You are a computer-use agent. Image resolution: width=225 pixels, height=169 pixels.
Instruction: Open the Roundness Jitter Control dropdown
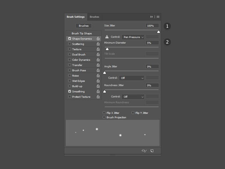click(x=133, y=97)
